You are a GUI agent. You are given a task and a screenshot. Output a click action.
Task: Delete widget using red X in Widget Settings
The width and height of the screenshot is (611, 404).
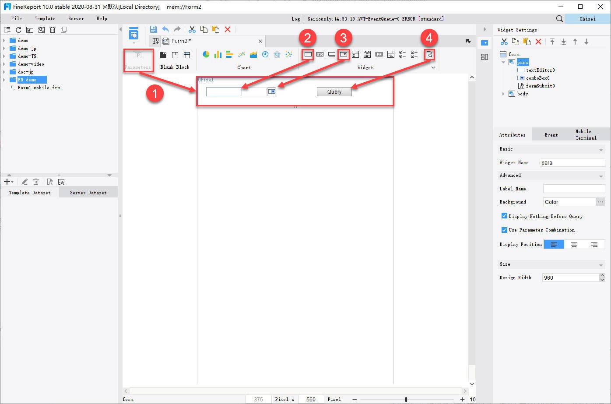[538, 42]
